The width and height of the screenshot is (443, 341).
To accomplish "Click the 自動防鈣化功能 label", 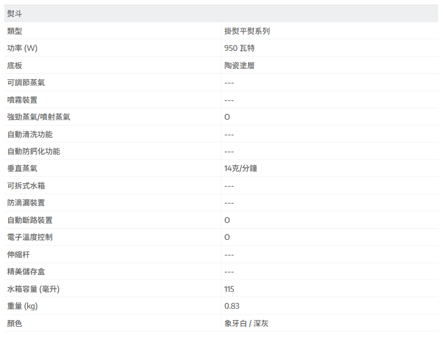I will point(33,151).
